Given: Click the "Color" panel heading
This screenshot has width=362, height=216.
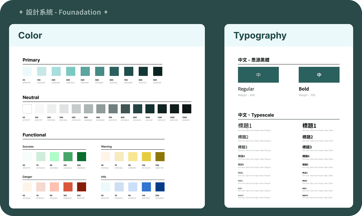Looking at the screenshot, I should (30, 35).
